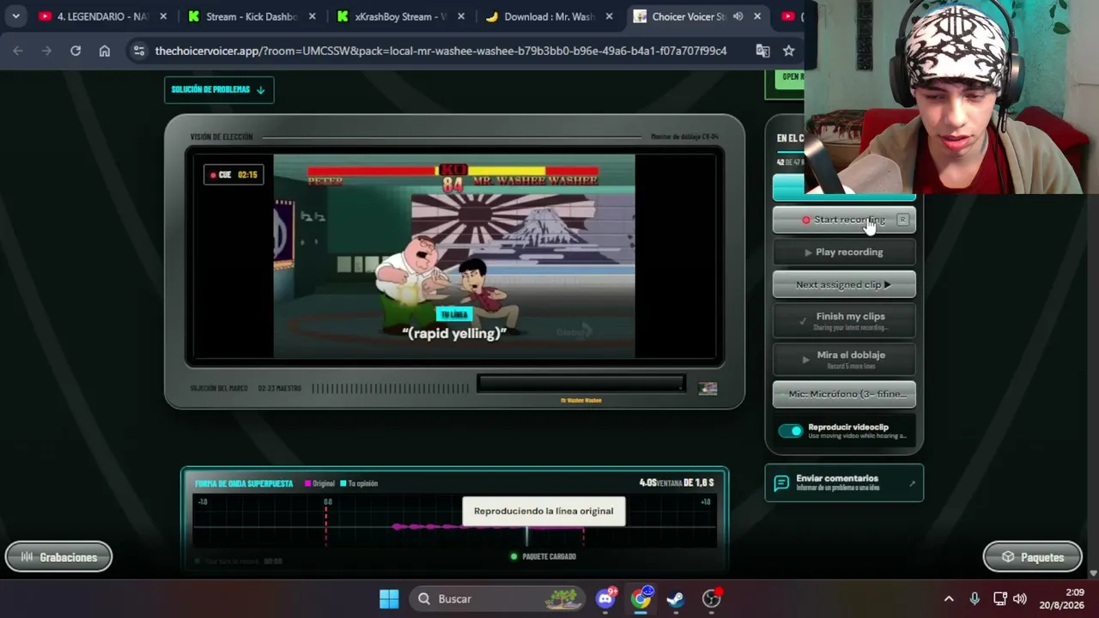Toggle the Reproducir videoclip switch

pos(790,431)
